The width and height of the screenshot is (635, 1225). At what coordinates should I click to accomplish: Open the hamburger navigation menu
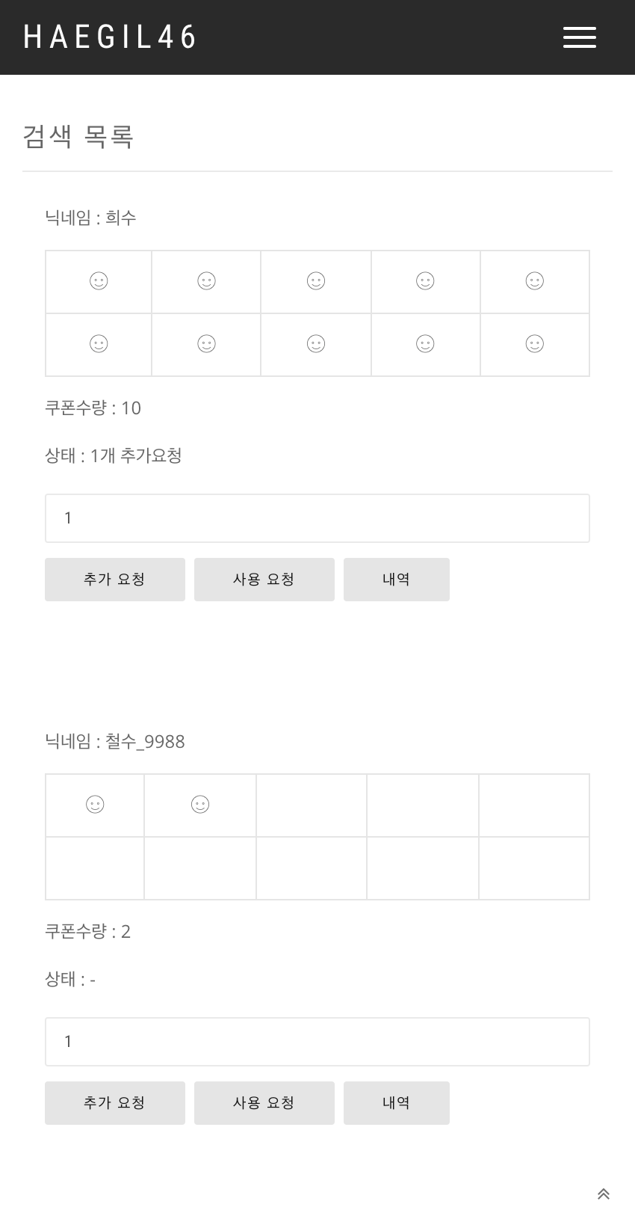(579, 37)
